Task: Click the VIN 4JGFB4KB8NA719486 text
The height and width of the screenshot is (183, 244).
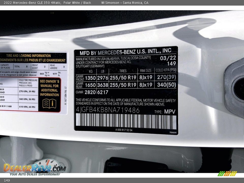Action: [x=108, y=110]
